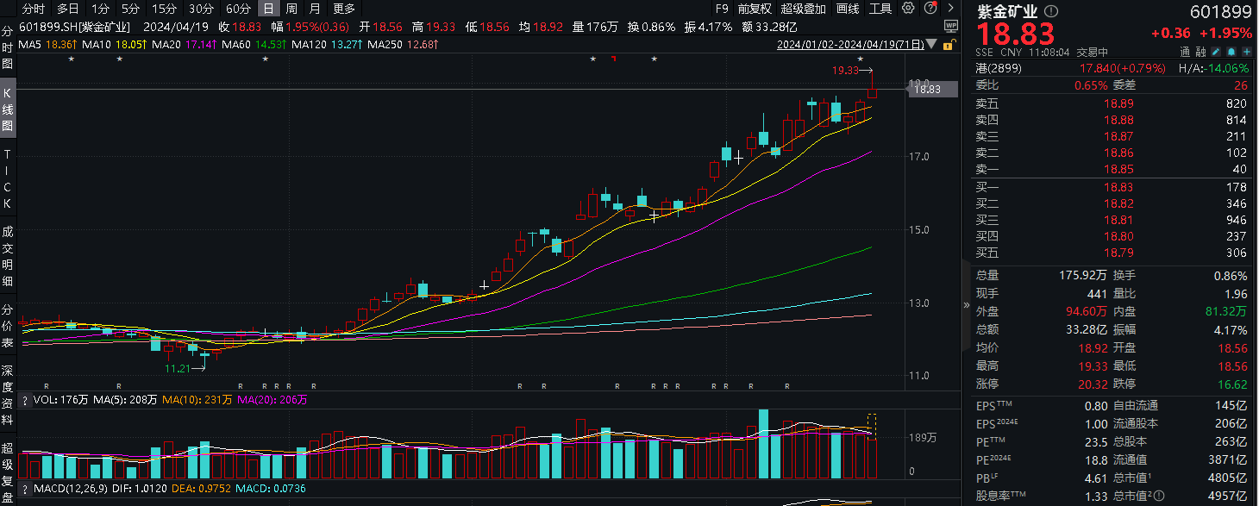
Task: Click the bell alert icon
Action: 1231,52
